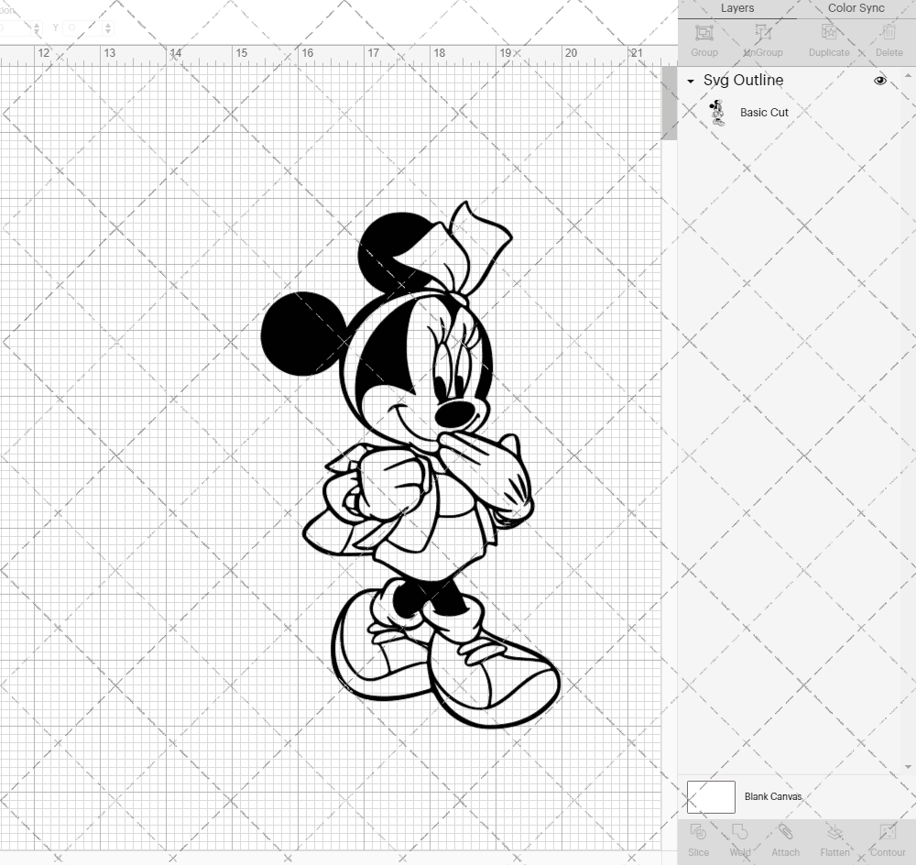
Task: Open the Blank Canvas color swatch
Action: coord(711,796)
